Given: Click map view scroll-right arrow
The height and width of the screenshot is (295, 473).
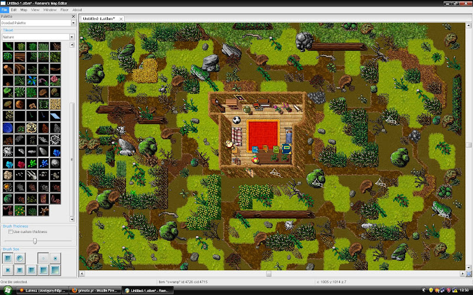Looking at the screenshot, I should pyautogui.click(x=462, y=274).
